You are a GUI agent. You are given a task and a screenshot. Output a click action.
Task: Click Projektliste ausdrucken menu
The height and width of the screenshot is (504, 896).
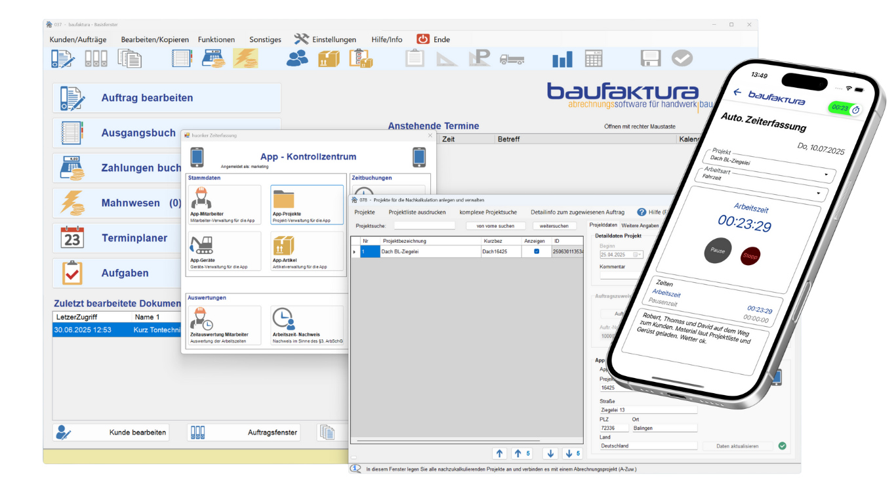[417, 212]
